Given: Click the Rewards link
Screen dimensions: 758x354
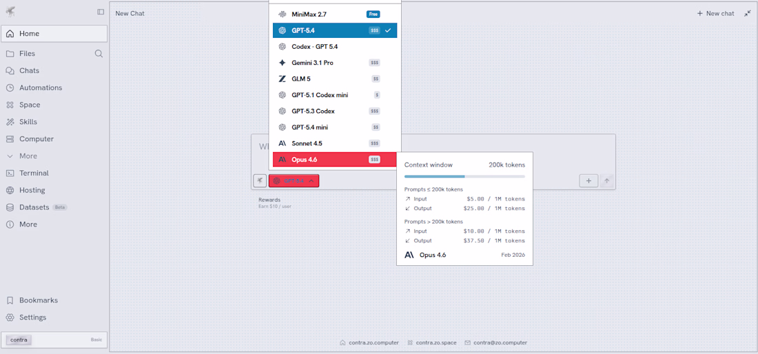Looking at the screenshot, I should coord(269,200).
